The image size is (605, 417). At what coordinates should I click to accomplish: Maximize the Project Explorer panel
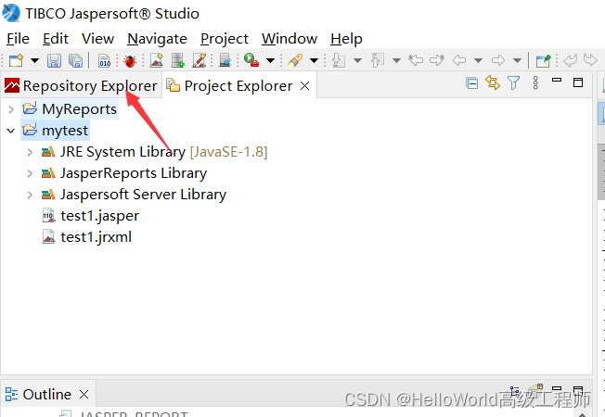pyautogui.click(x=578, y=82)
